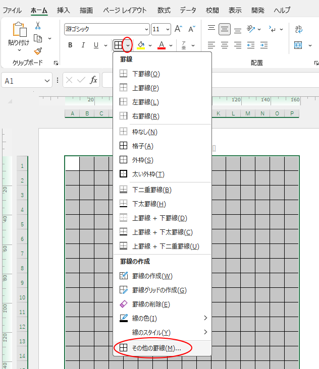This screenshot has height=369, width=319.
Task: Toggle Underline formatting
Action: tap(96, 45)
